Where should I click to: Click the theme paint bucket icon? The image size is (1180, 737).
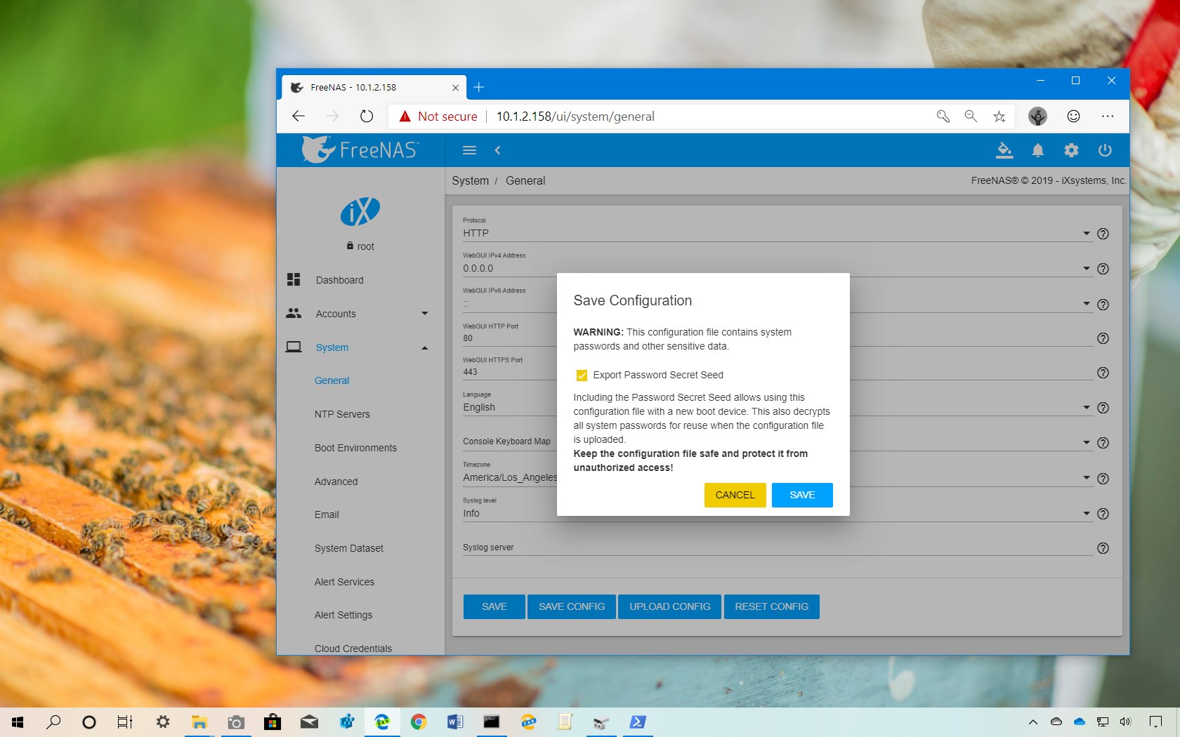[1004, 150]
